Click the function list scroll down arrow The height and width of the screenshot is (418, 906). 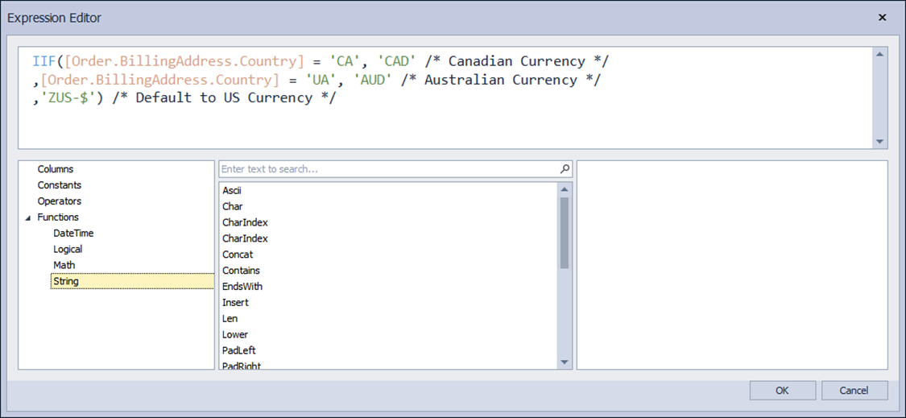pos(565,362)
